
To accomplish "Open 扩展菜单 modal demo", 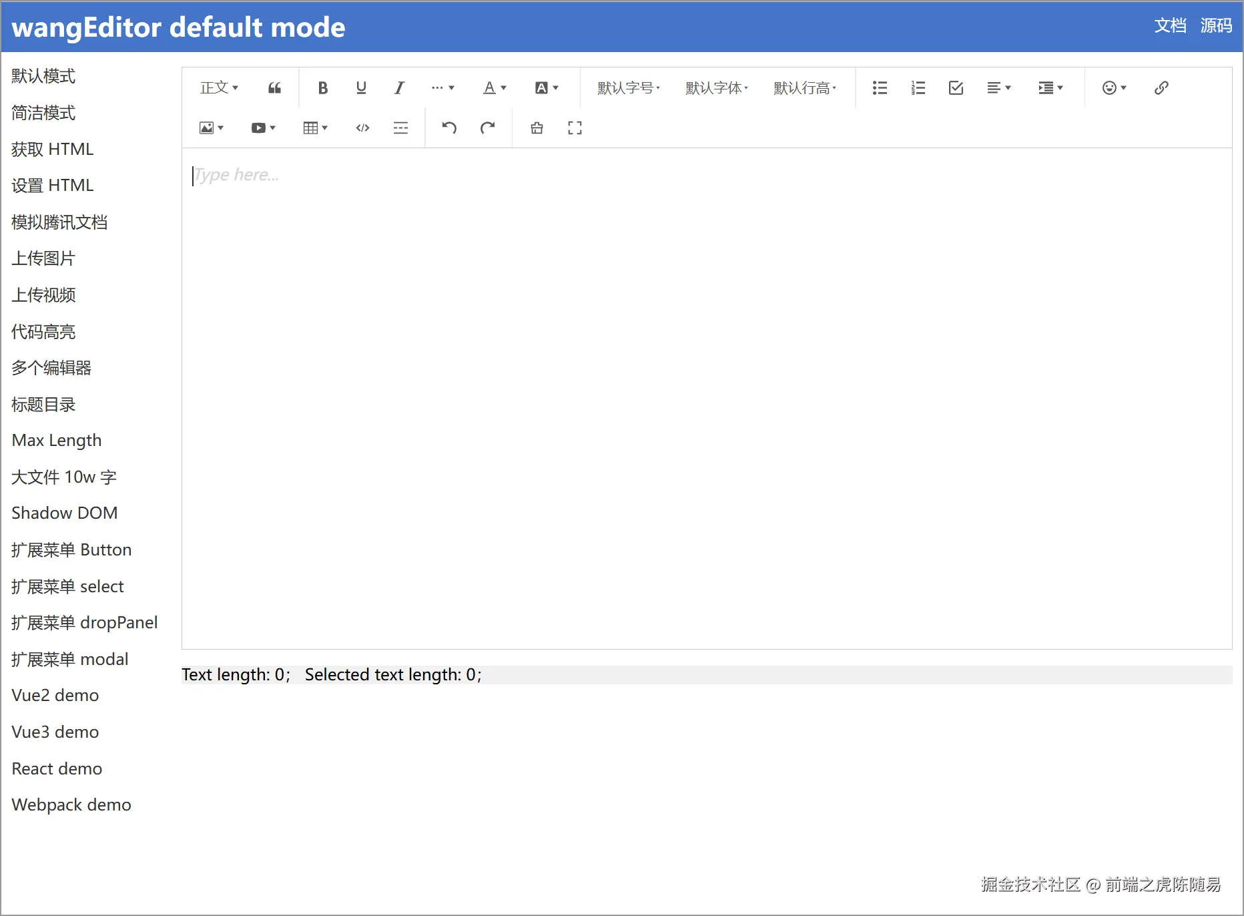I will coord(70,660).
